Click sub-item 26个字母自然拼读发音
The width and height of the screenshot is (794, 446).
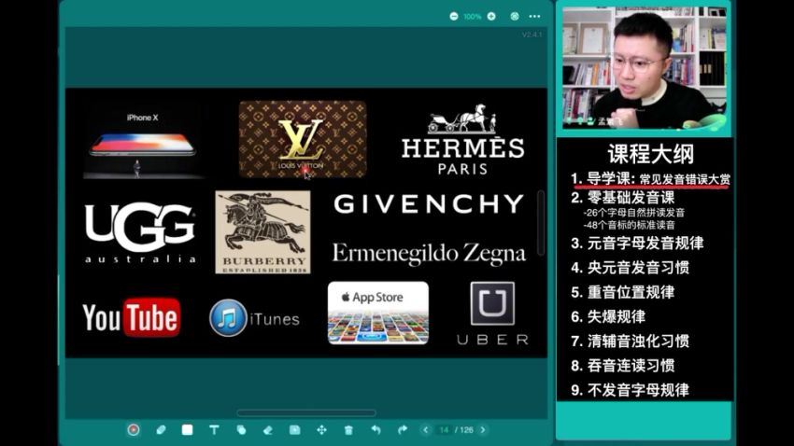[x=633, y=213]
